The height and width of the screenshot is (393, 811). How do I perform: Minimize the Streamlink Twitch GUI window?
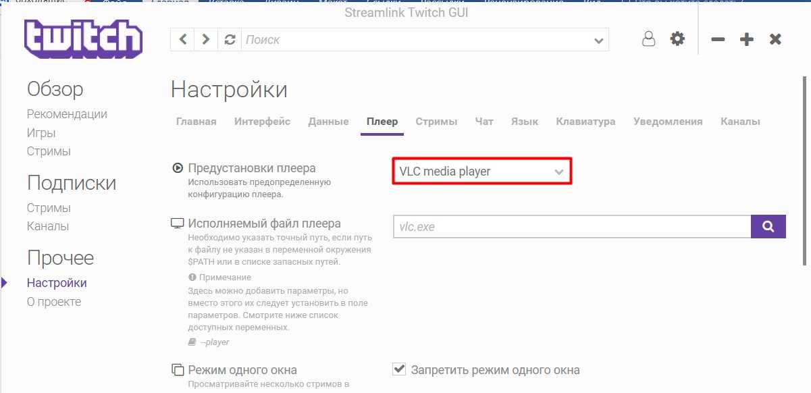click(x=718, y=39)
